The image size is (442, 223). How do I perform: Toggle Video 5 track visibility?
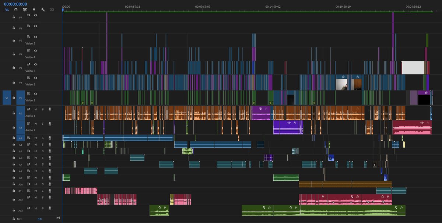coord(36,37)
